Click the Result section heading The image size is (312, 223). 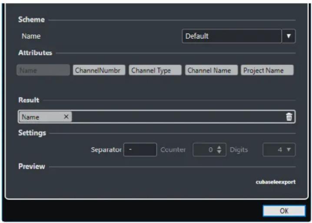29,100
